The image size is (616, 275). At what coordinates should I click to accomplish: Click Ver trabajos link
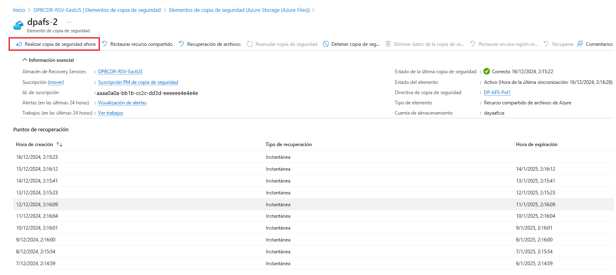[x=111, y=113]
